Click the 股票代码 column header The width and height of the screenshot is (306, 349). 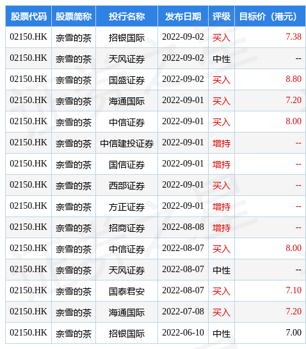[29, 17]
